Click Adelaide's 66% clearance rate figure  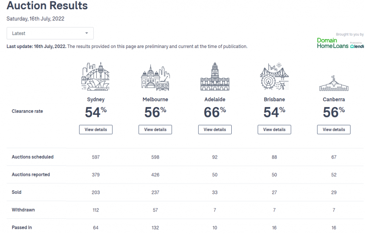click(215, 112)
